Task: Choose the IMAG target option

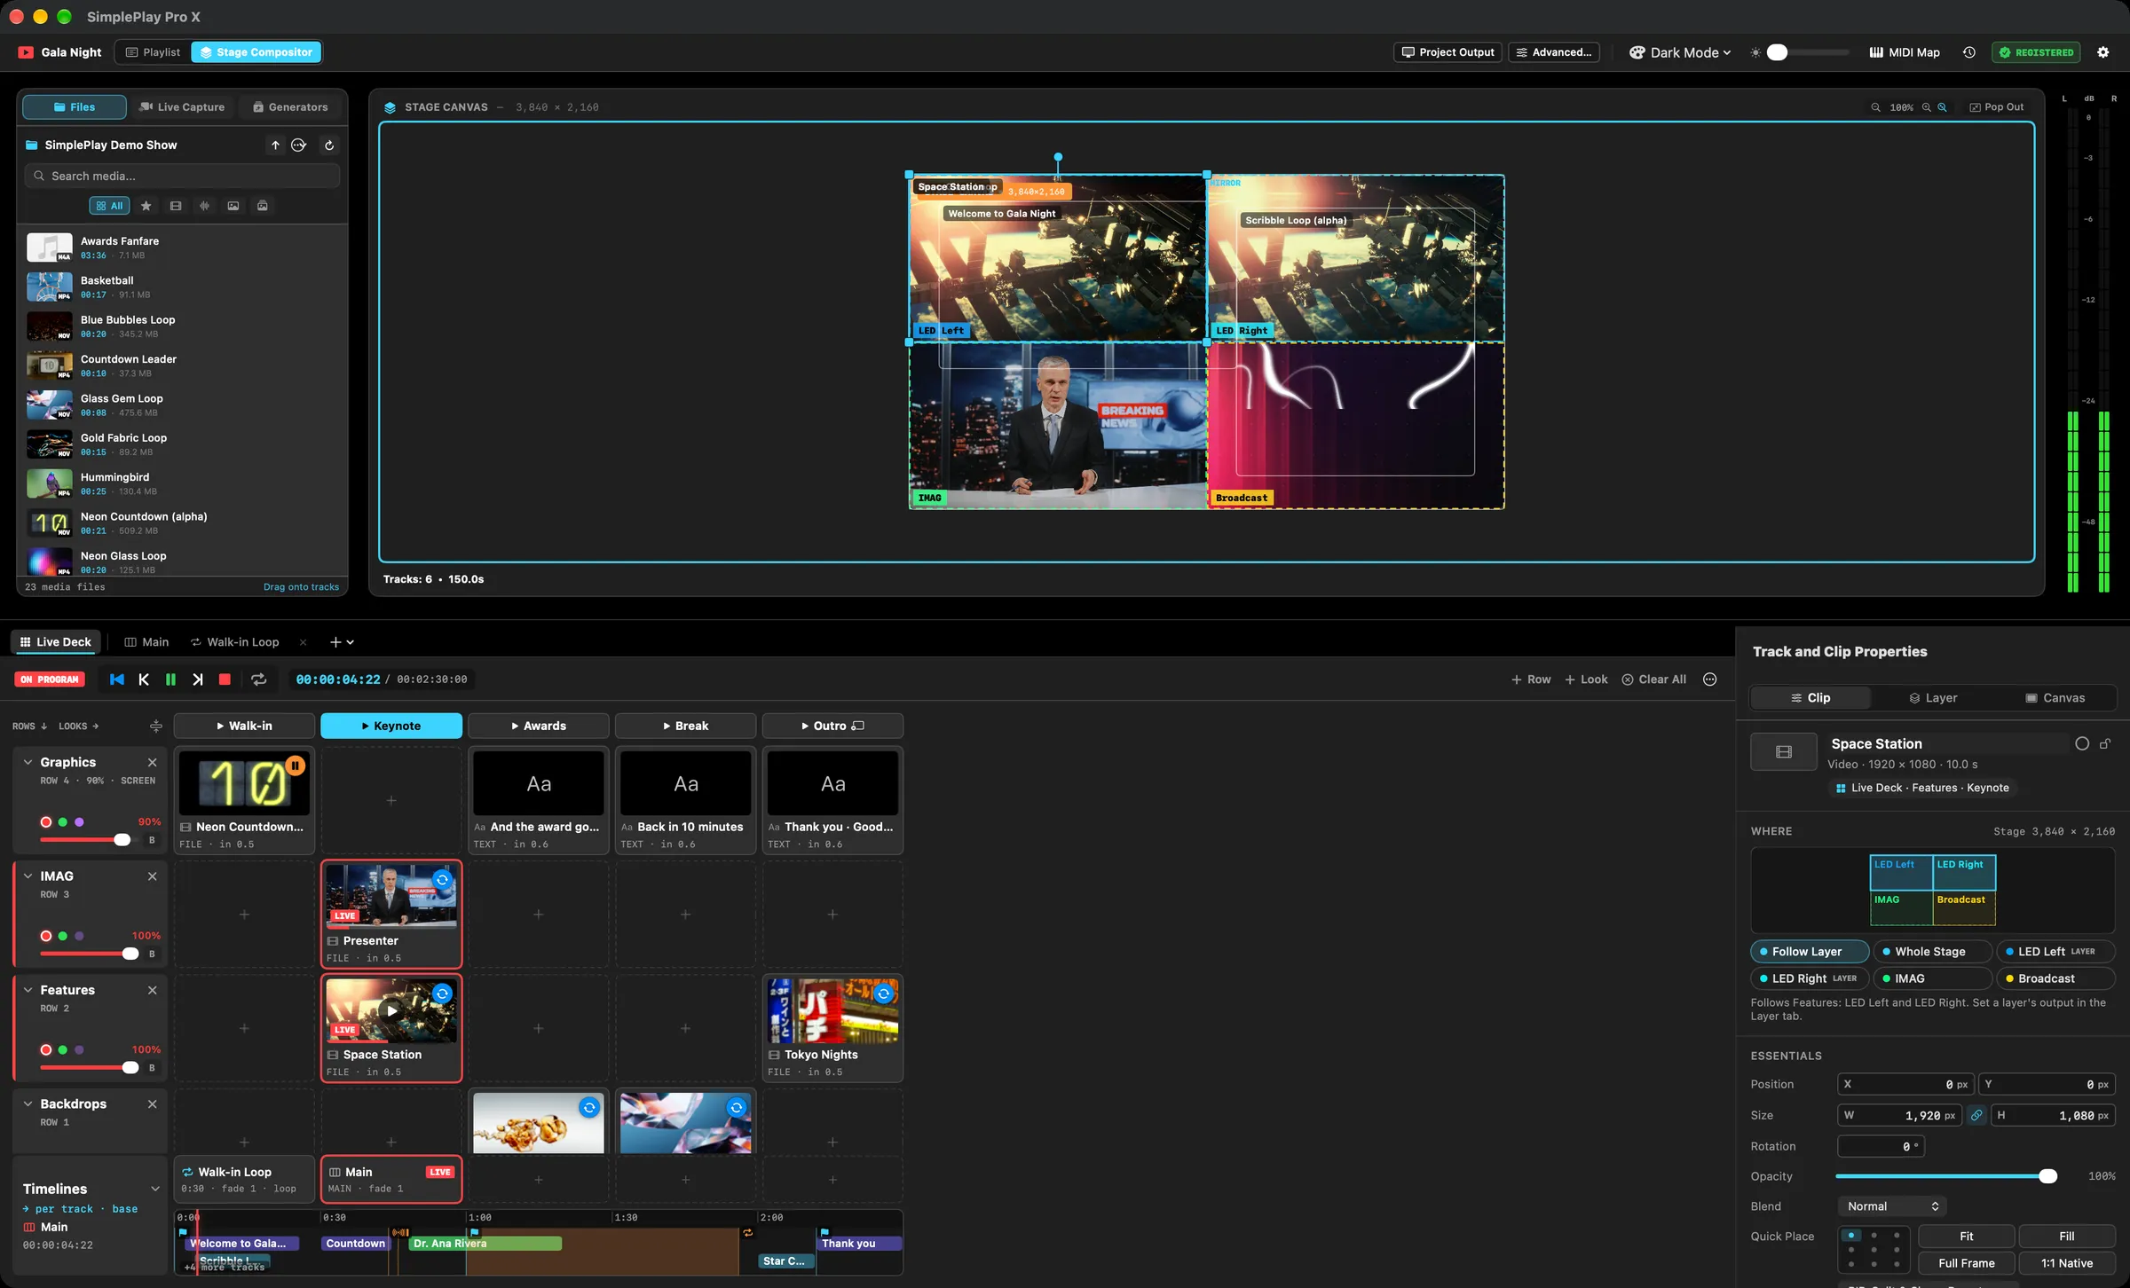Action: pyautogui.click(x=1931, y=978)
